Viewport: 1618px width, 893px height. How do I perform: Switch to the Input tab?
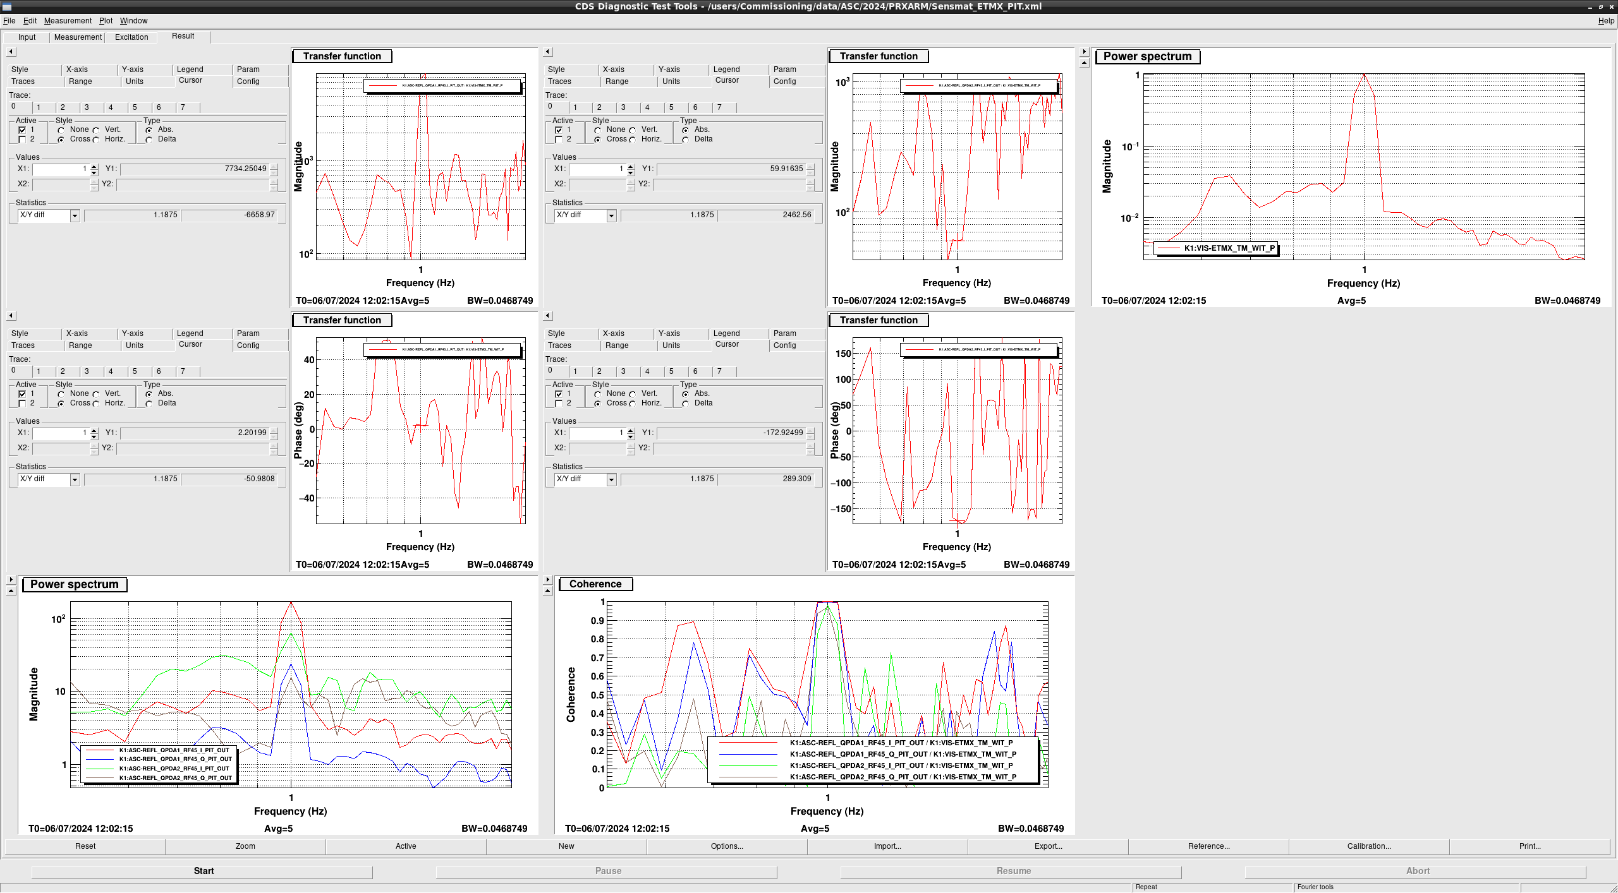27,37
